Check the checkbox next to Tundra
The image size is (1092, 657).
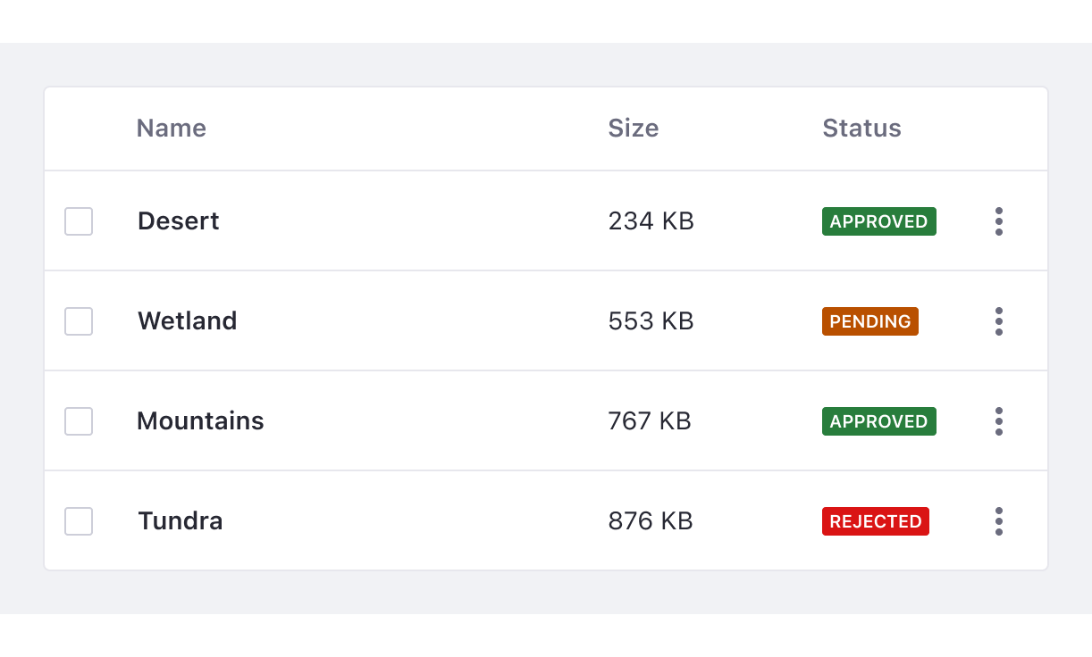[x=78, y=521]
